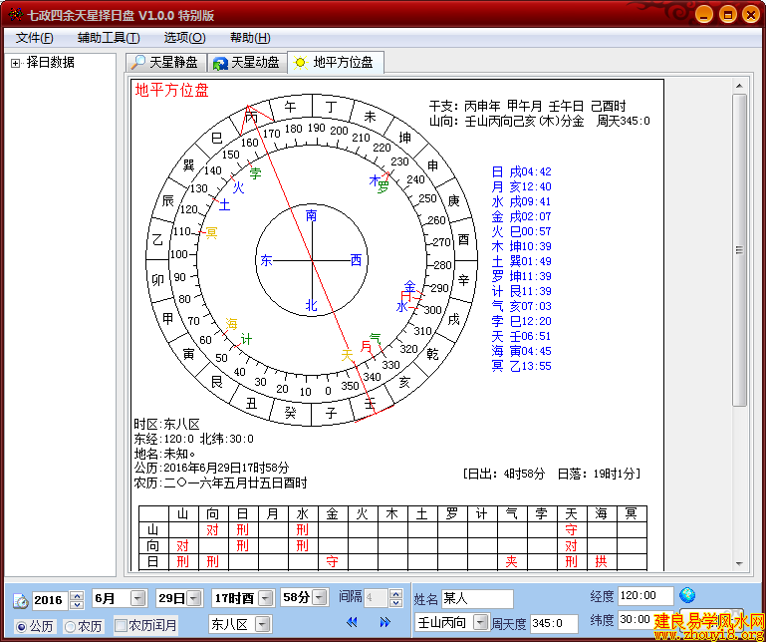Click the vertical scrollbar thumb

point(739,250)
